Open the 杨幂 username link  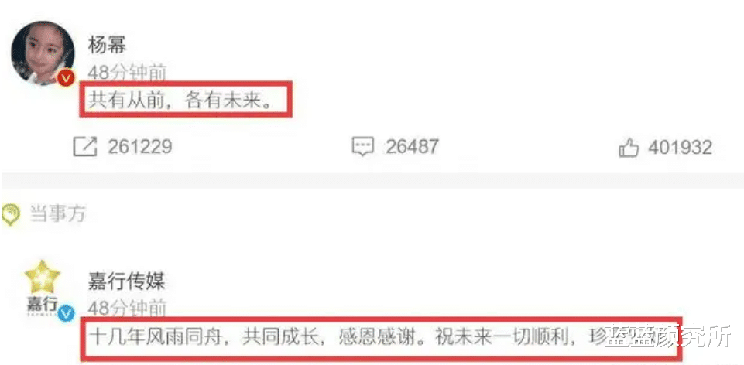click(107, 46)
